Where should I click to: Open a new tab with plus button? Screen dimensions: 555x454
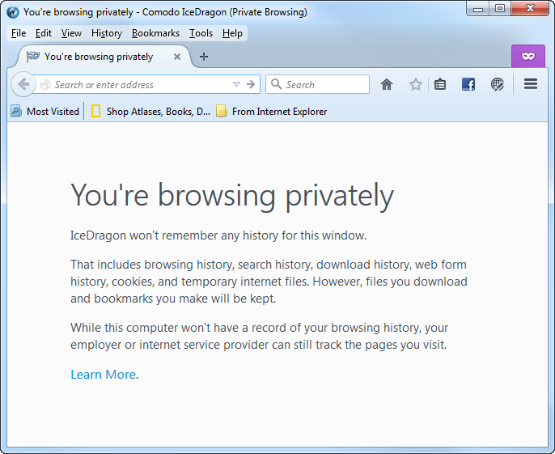tap(204, 57)
